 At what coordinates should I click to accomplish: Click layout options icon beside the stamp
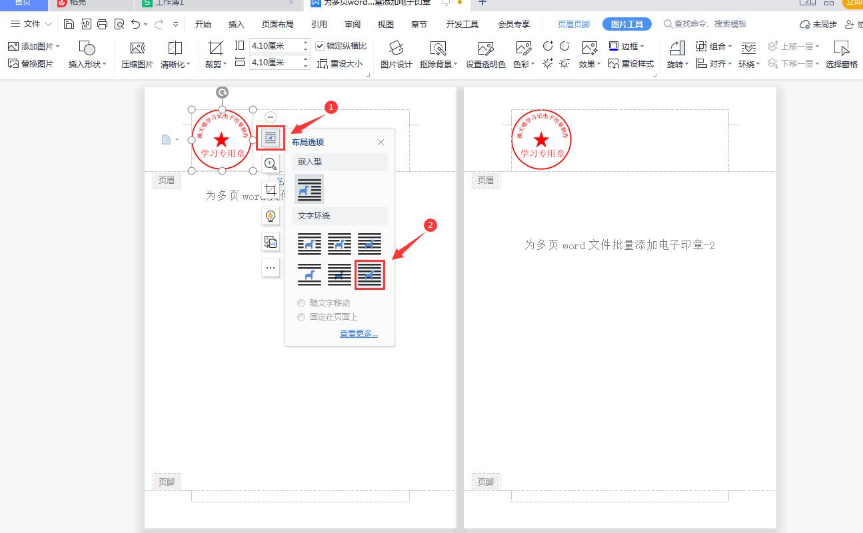pos(271,138)
